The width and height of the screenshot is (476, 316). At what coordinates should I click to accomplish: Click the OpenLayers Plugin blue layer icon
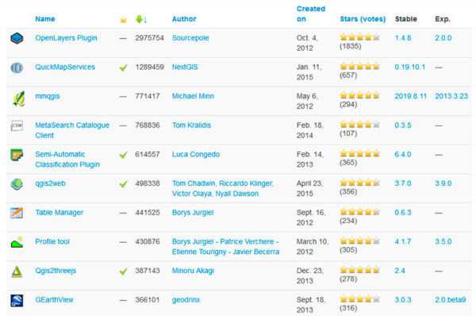(x=17, y=38)
